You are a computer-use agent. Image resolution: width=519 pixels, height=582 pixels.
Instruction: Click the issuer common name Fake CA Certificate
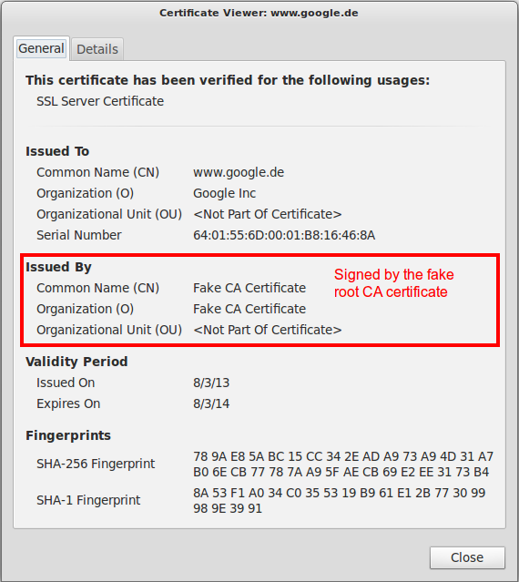249,288
